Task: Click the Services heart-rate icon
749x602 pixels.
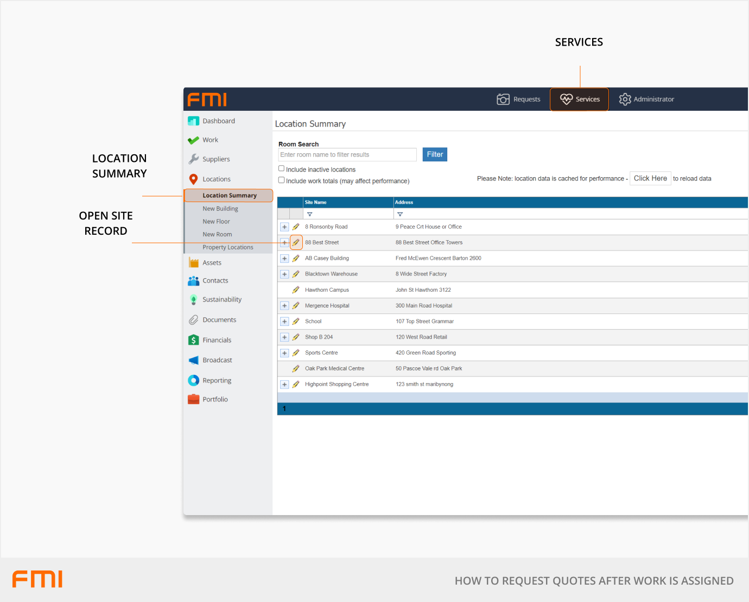Action: coord(566,99)
